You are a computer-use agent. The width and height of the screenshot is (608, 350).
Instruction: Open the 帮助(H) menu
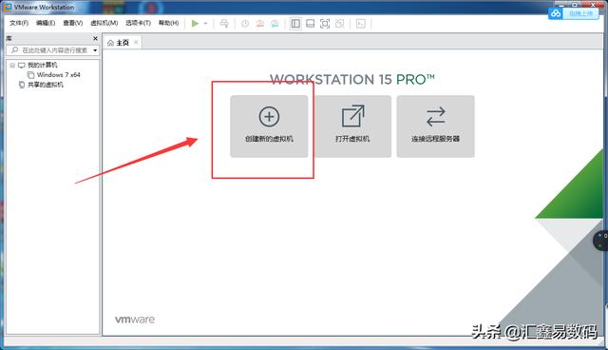pos(169,23)
